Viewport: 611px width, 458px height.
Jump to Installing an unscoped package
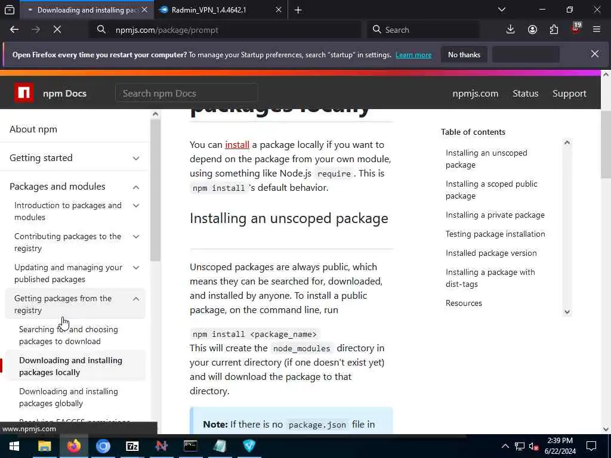point(486,159)
